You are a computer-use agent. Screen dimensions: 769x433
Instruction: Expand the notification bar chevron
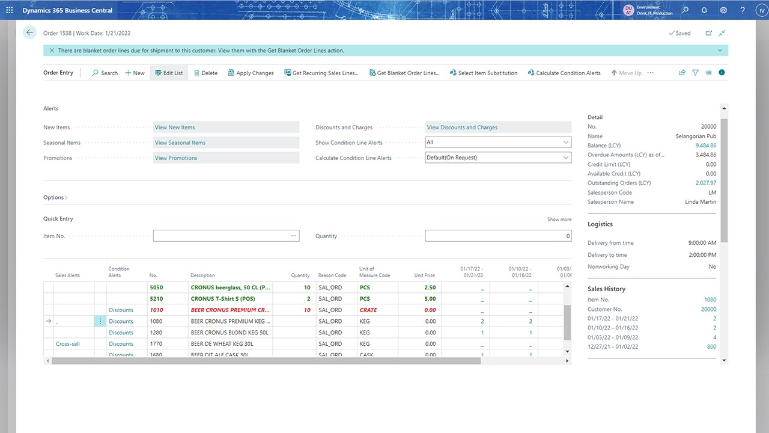coord(720,51)
